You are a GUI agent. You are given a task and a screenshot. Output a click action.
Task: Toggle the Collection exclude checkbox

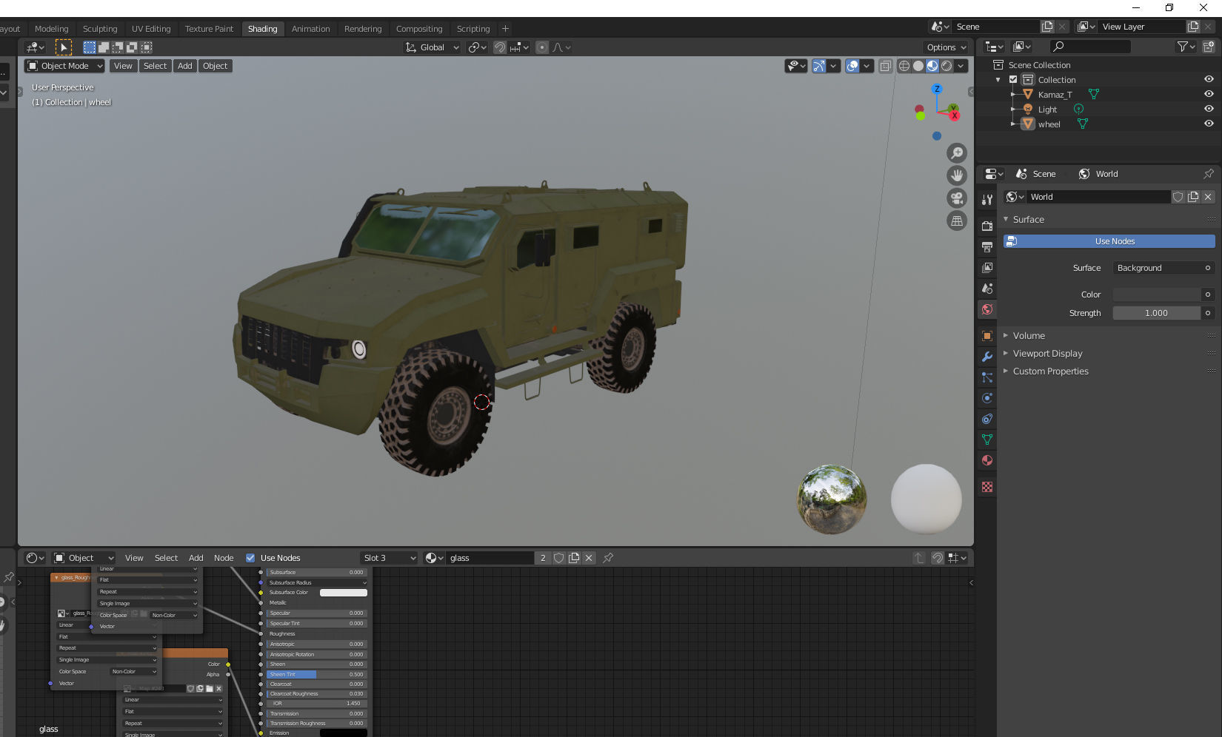[x=1013, y=79]
